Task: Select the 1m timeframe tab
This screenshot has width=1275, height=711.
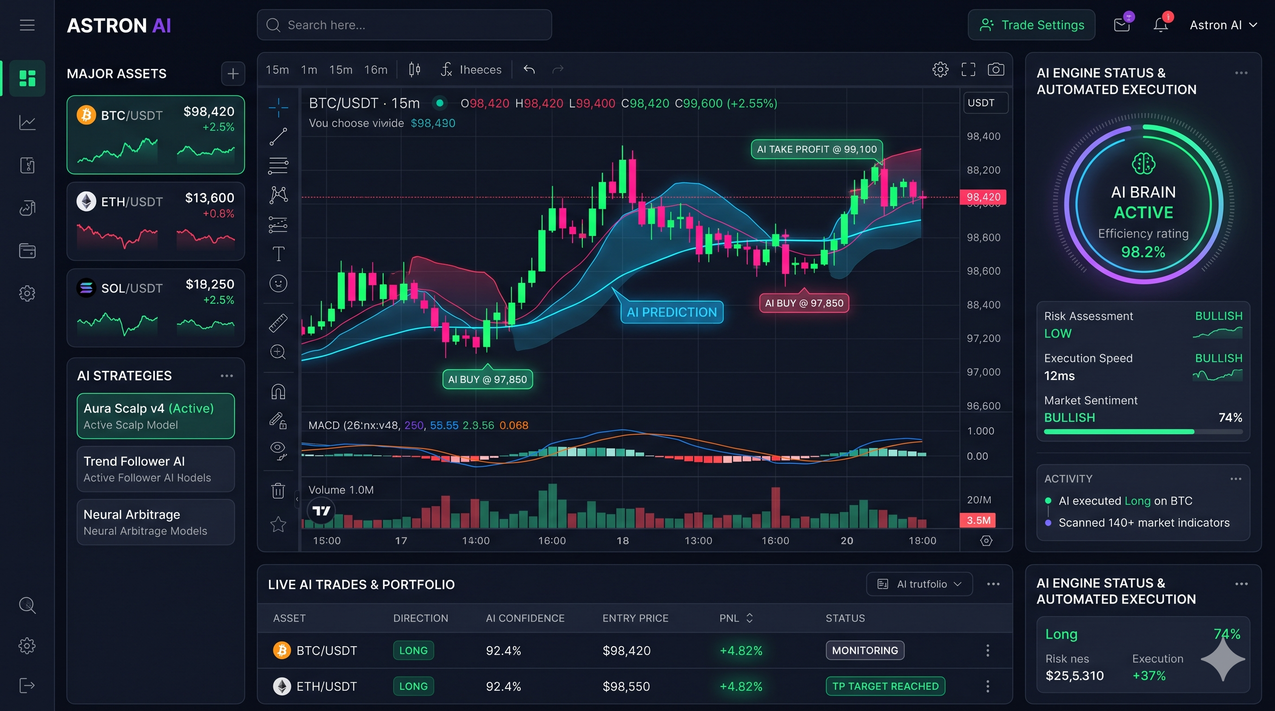Action: click(x=309, y=70)
